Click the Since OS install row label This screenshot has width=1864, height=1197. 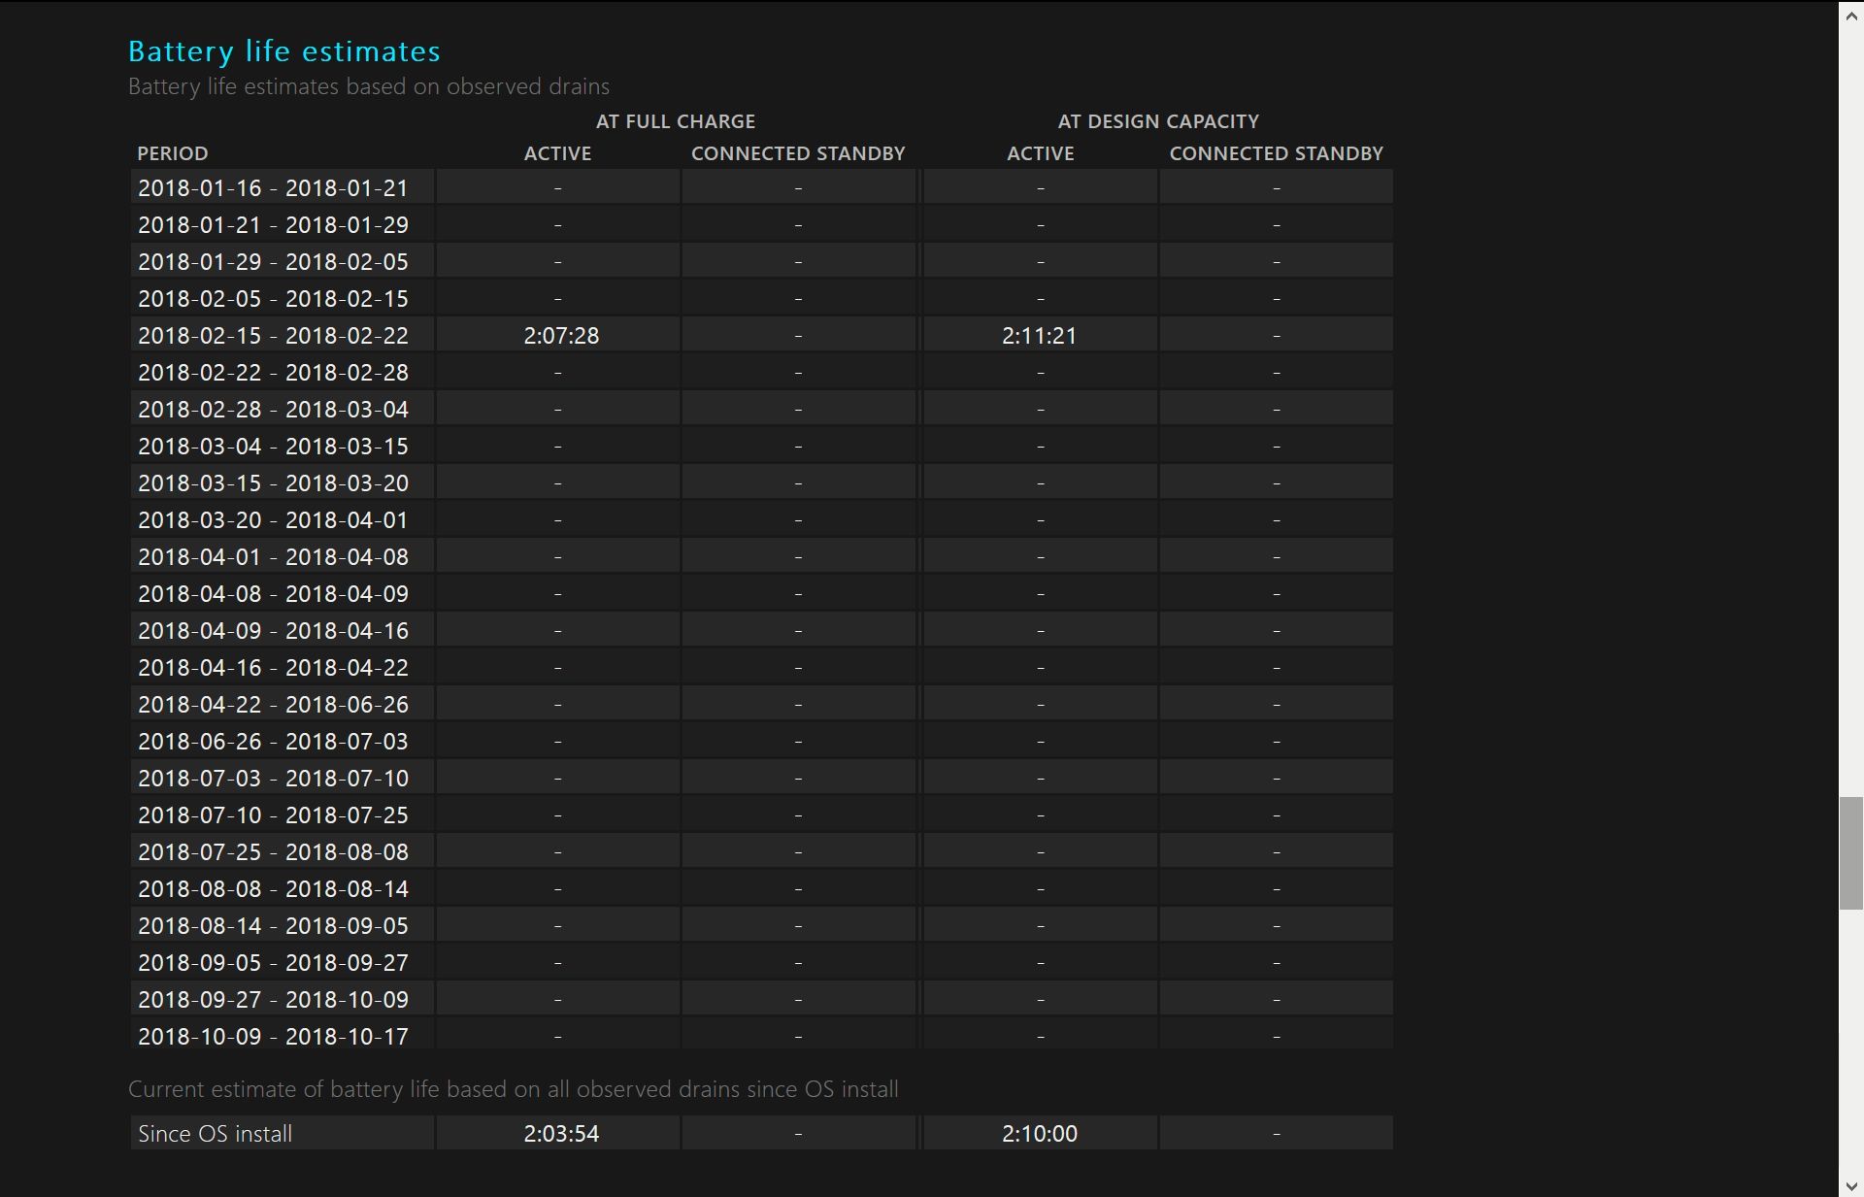click(x=215, y=1134)
